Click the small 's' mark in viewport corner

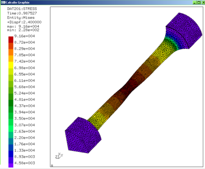[x=52, y=165]
